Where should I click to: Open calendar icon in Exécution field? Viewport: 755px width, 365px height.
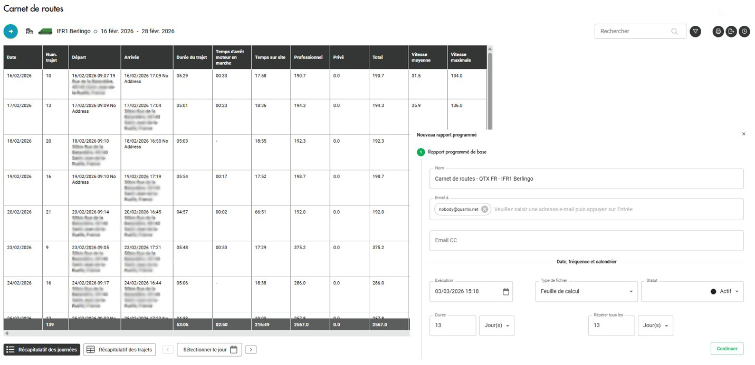pyautogui.click(x=505, y=292)
